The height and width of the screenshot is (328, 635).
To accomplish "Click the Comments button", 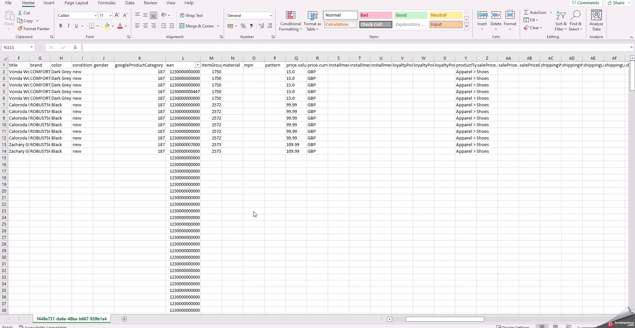I will point(585,3).
